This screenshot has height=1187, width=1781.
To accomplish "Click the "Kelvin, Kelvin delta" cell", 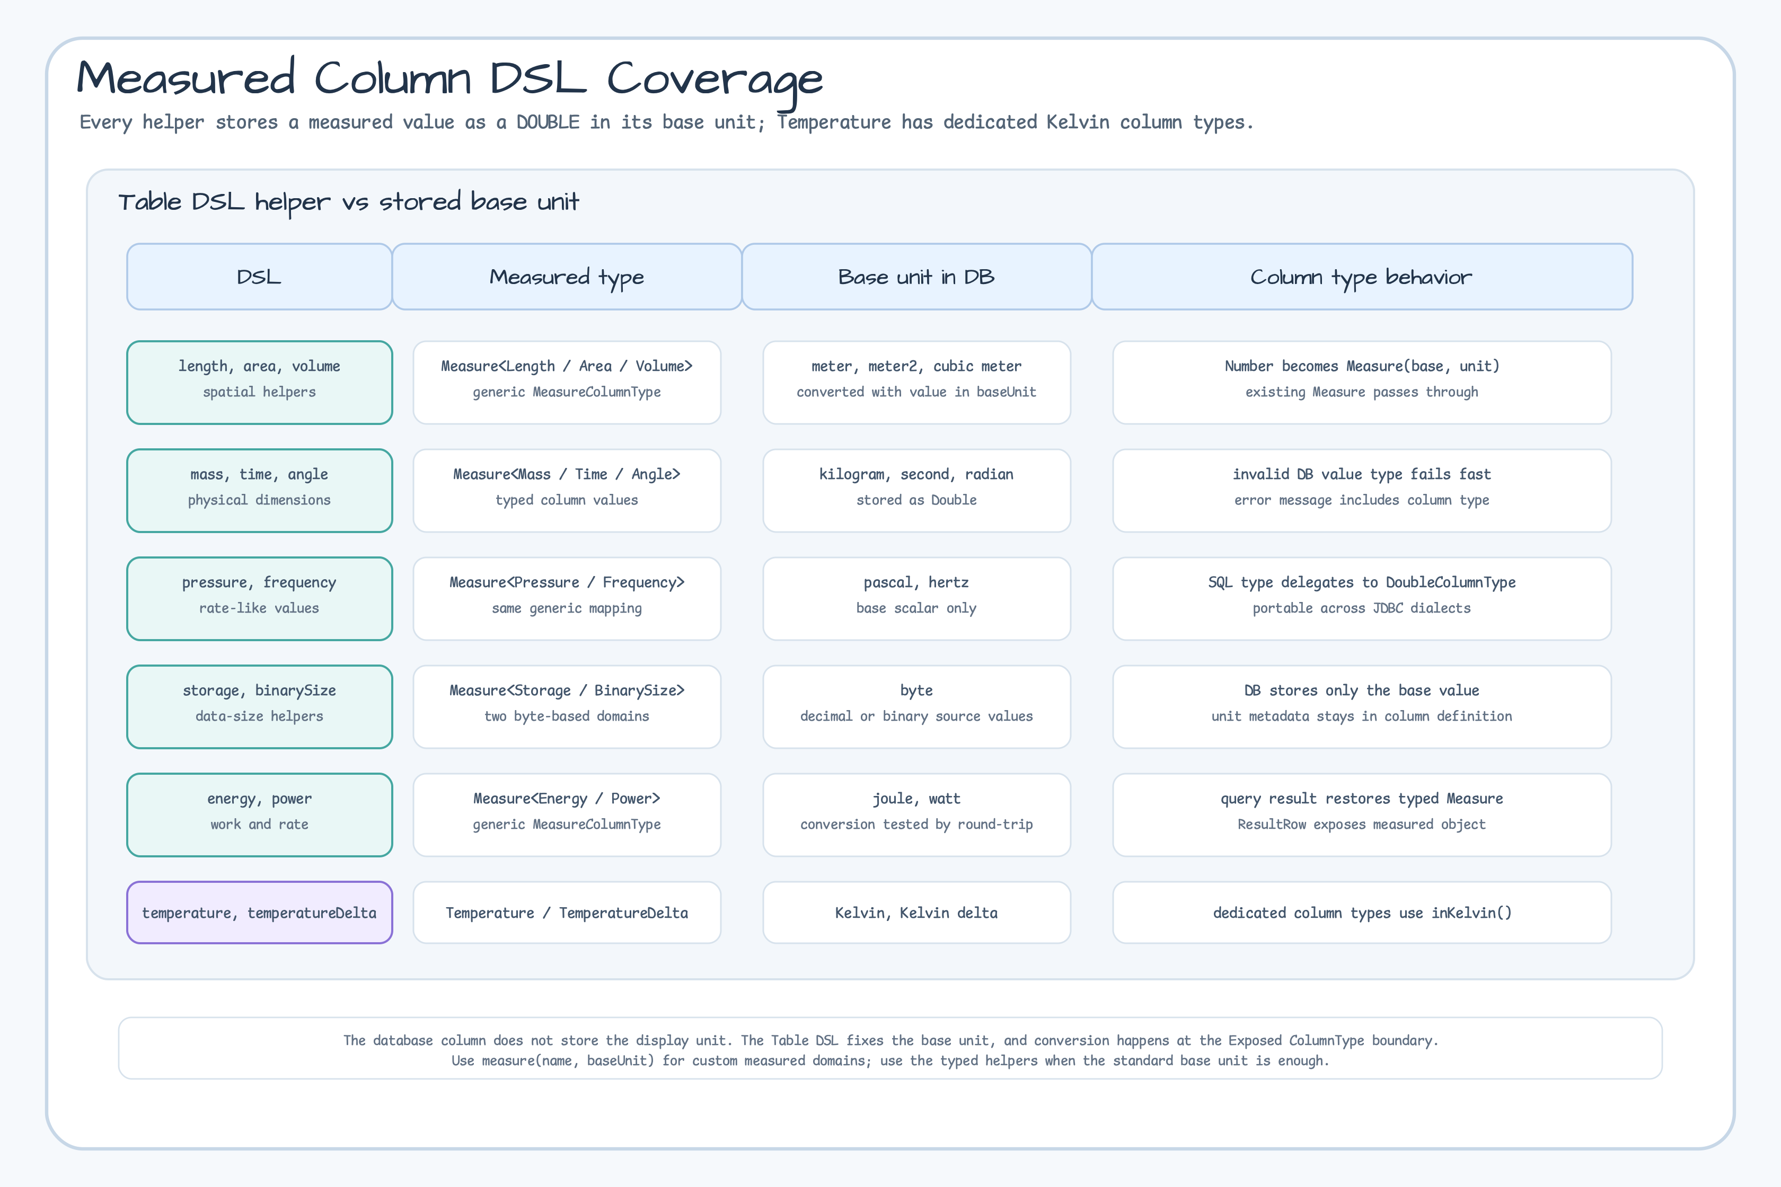I will 916,912.
